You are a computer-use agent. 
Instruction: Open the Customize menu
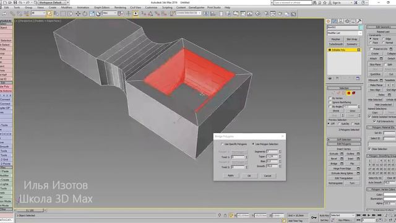click(x=151, y=7)
